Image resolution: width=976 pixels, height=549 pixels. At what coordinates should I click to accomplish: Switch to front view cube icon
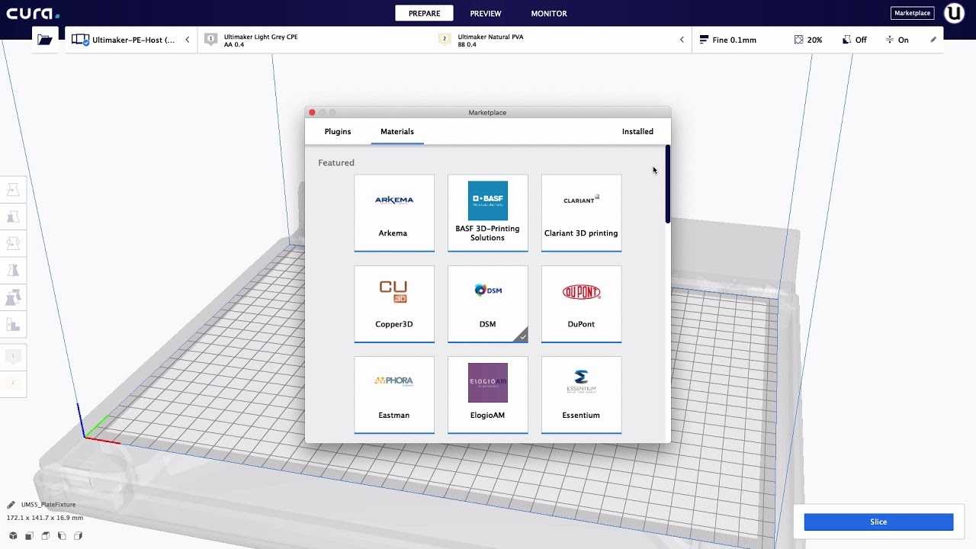(29, 535)
